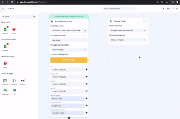Image resolution: width=180 pixels, height=119 pixels.
Task: Click the Facebook logo on the Lead Ads card
Action: 52,21
